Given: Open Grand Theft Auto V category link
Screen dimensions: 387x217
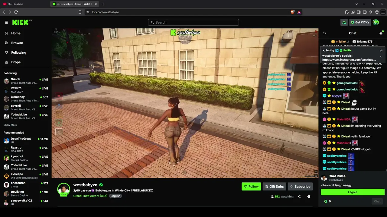Looking at the screenshot, I should [x=90, y=196].
